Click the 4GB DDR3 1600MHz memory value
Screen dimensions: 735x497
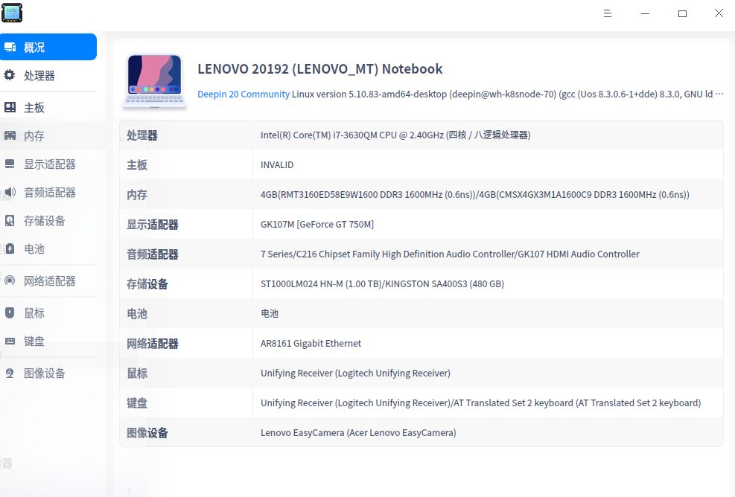pos(475,194)
